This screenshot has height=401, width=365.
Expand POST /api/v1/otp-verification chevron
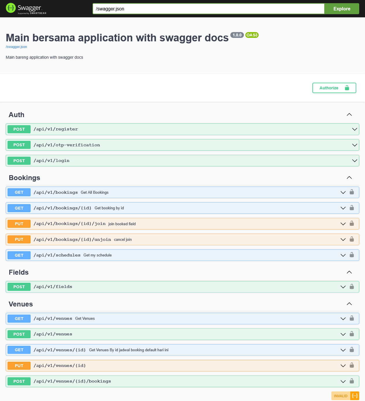click(x=355, y=145)
